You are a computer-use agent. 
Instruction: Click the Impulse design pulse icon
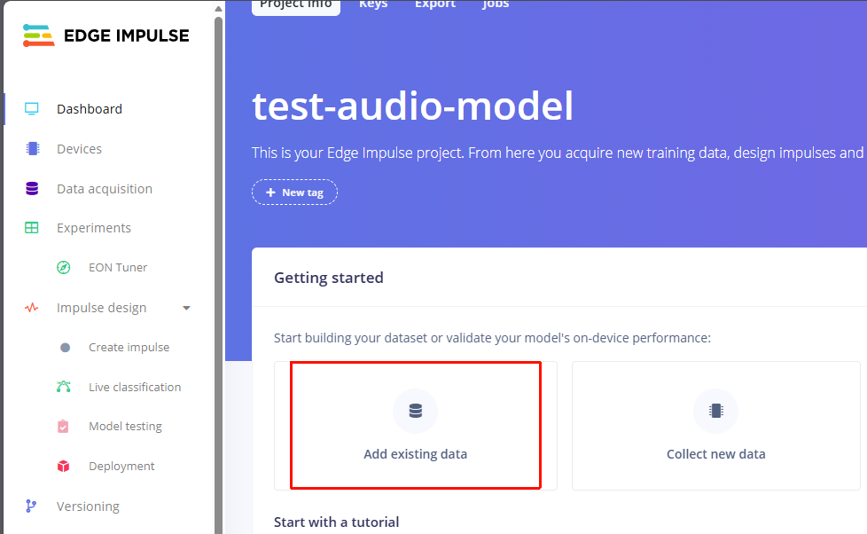(32, 308)
